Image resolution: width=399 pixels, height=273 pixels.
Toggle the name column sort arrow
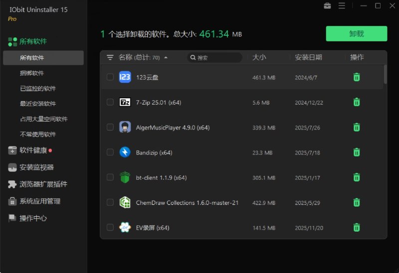[166, 58]
